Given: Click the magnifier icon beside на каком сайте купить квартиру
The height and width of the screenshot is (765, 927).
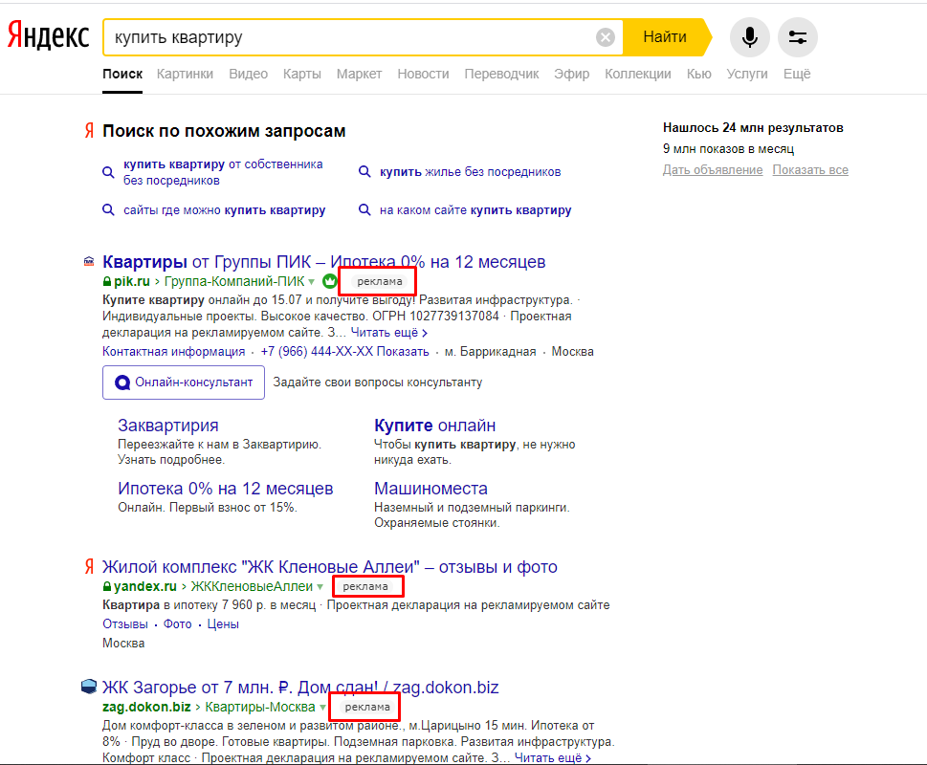Looking at the screenshot, I should point(364,209).
